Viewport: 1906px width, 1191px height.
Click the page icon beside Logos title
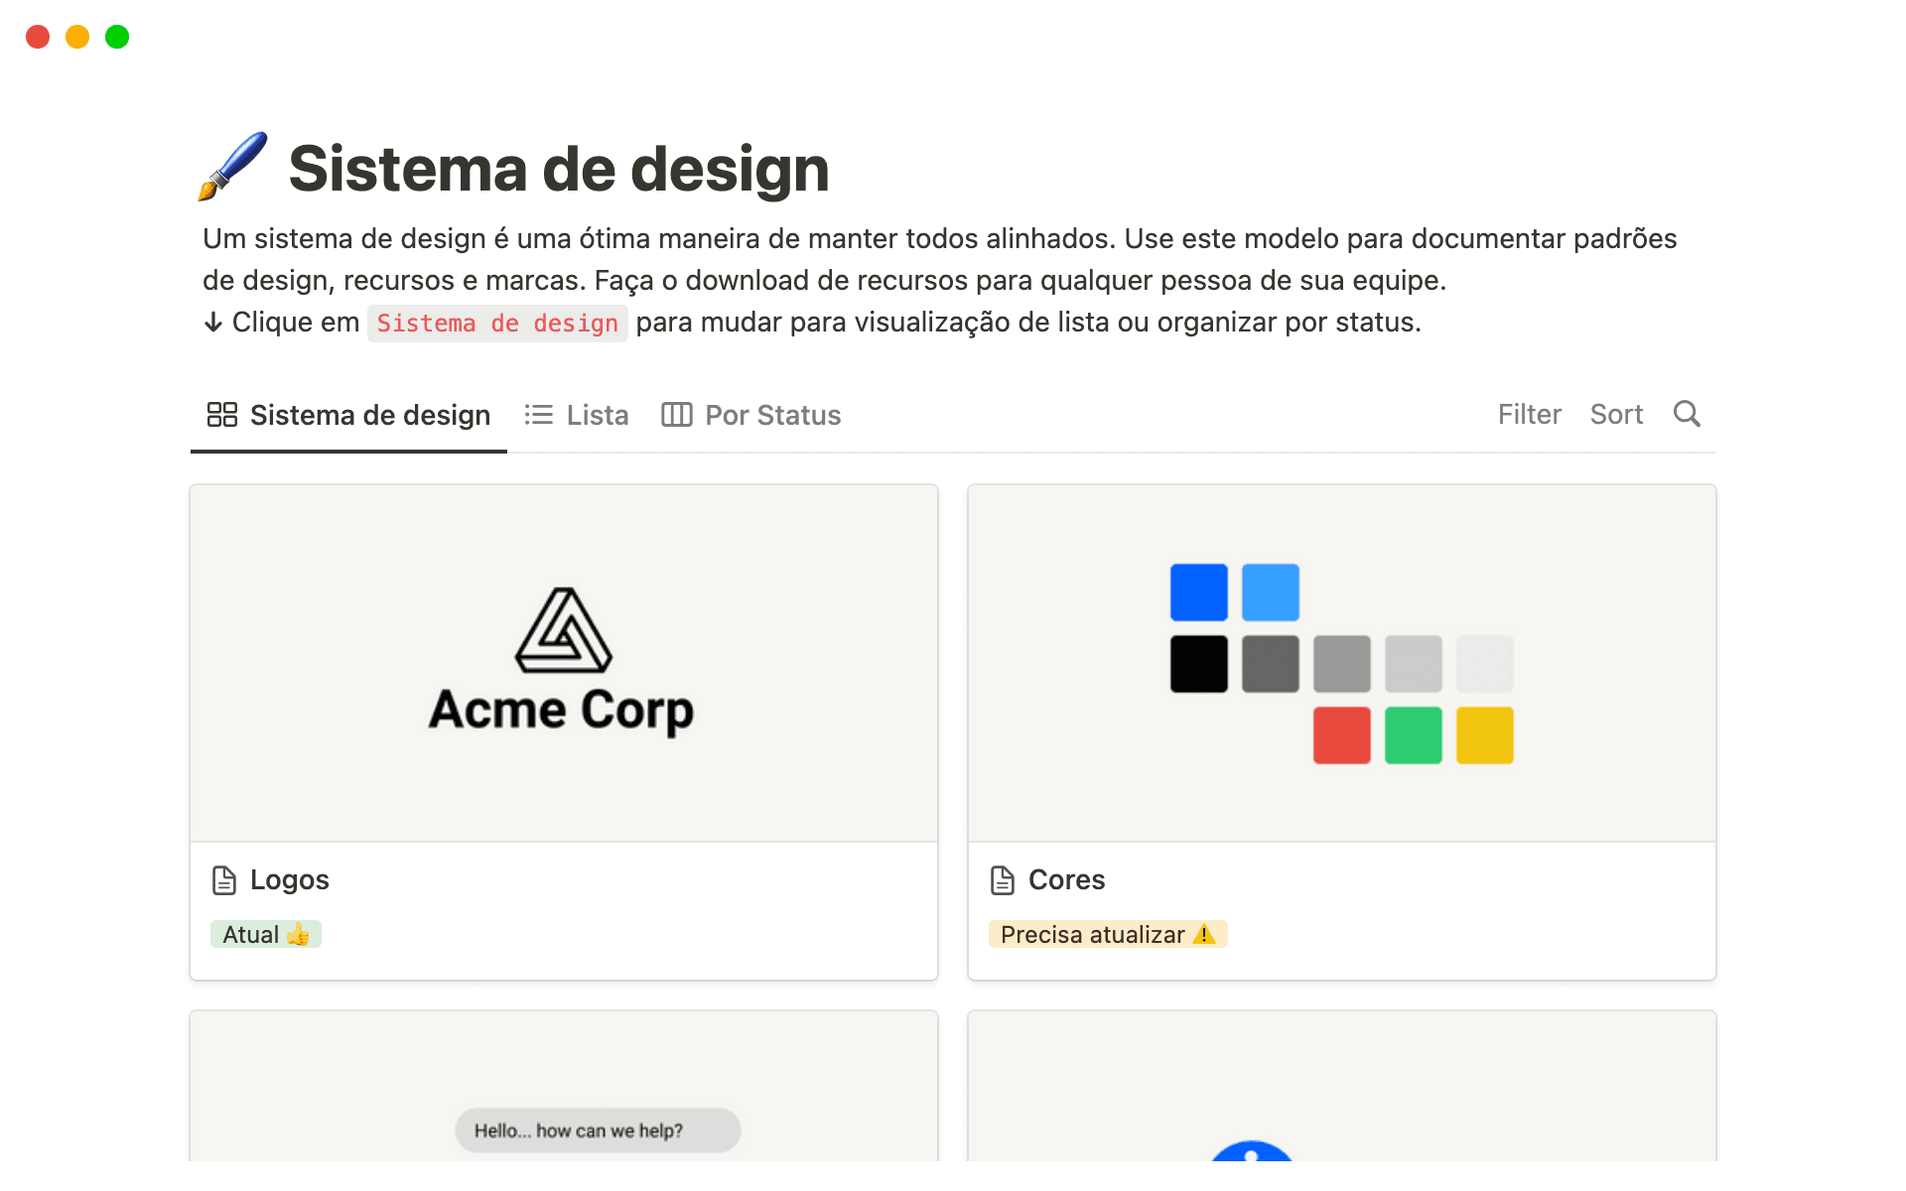pos(223,879)
